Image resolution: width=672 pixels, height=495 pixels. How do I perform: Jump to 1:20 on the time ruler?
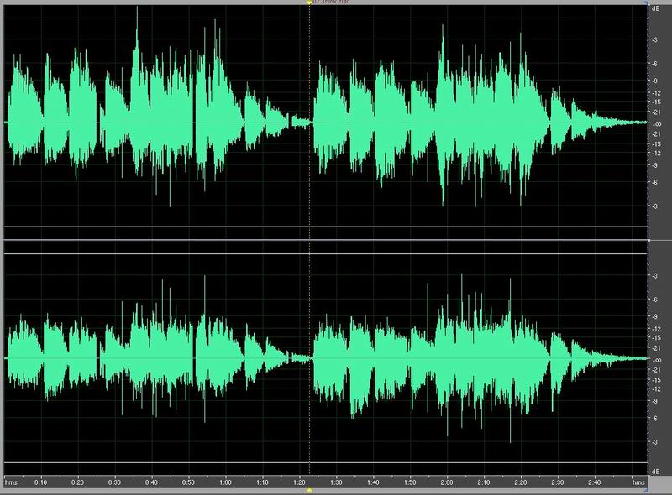(299, 482)
